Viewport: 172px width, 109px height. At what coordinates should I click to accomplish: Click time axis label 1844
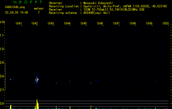[x=67, y=23]
